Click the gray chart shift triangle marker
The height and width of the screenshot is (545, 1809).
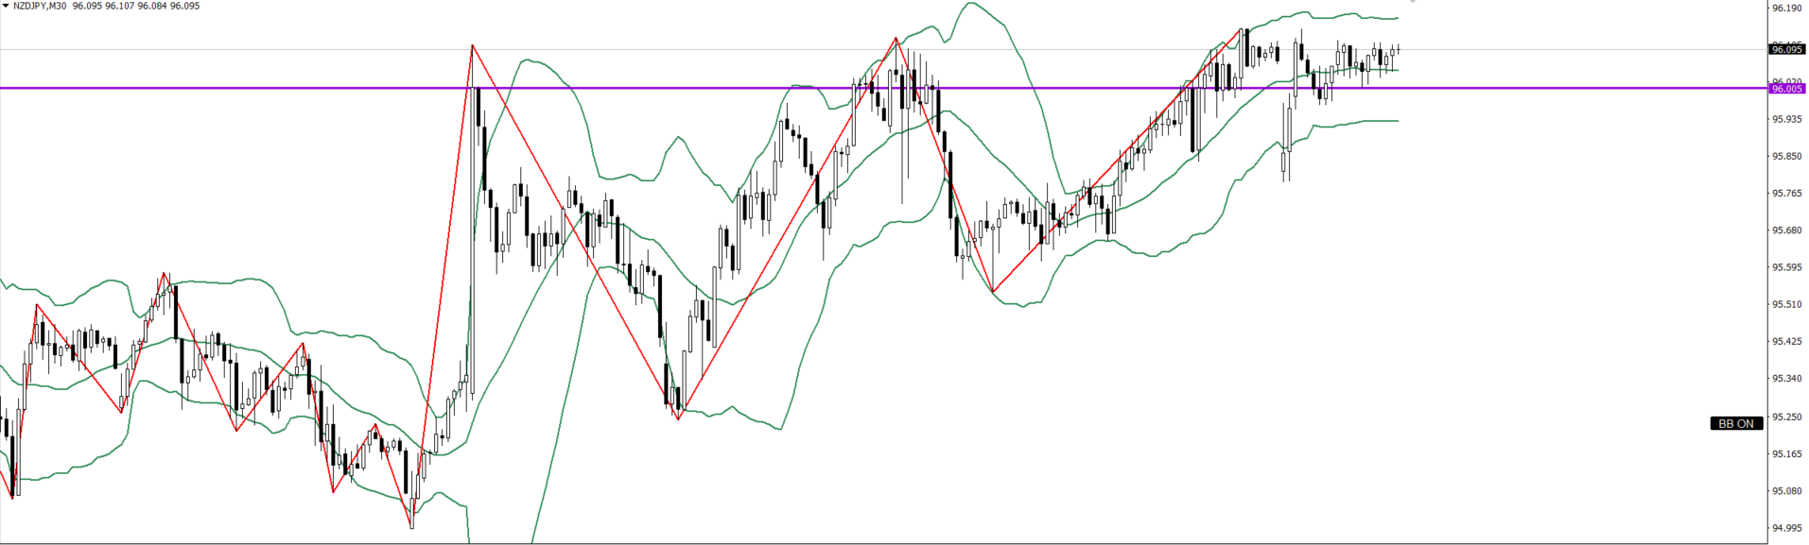[x=1412, y=3]
